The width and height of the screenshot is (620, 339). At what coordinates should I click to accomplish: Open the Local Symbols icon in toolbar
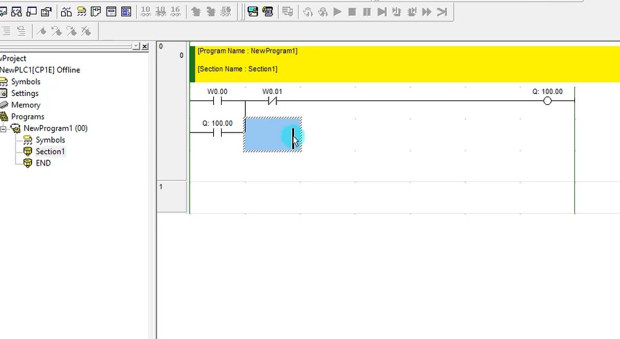coord(81,12)
